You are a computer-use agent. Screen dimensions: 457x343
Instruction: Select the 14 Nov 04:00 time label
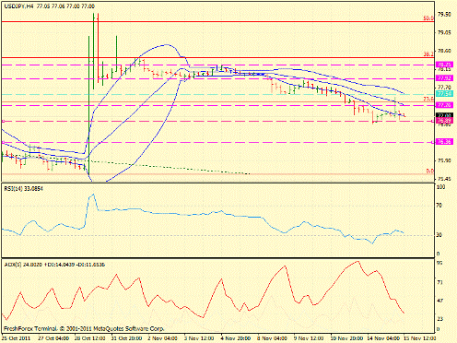click(x=383, y=338)
